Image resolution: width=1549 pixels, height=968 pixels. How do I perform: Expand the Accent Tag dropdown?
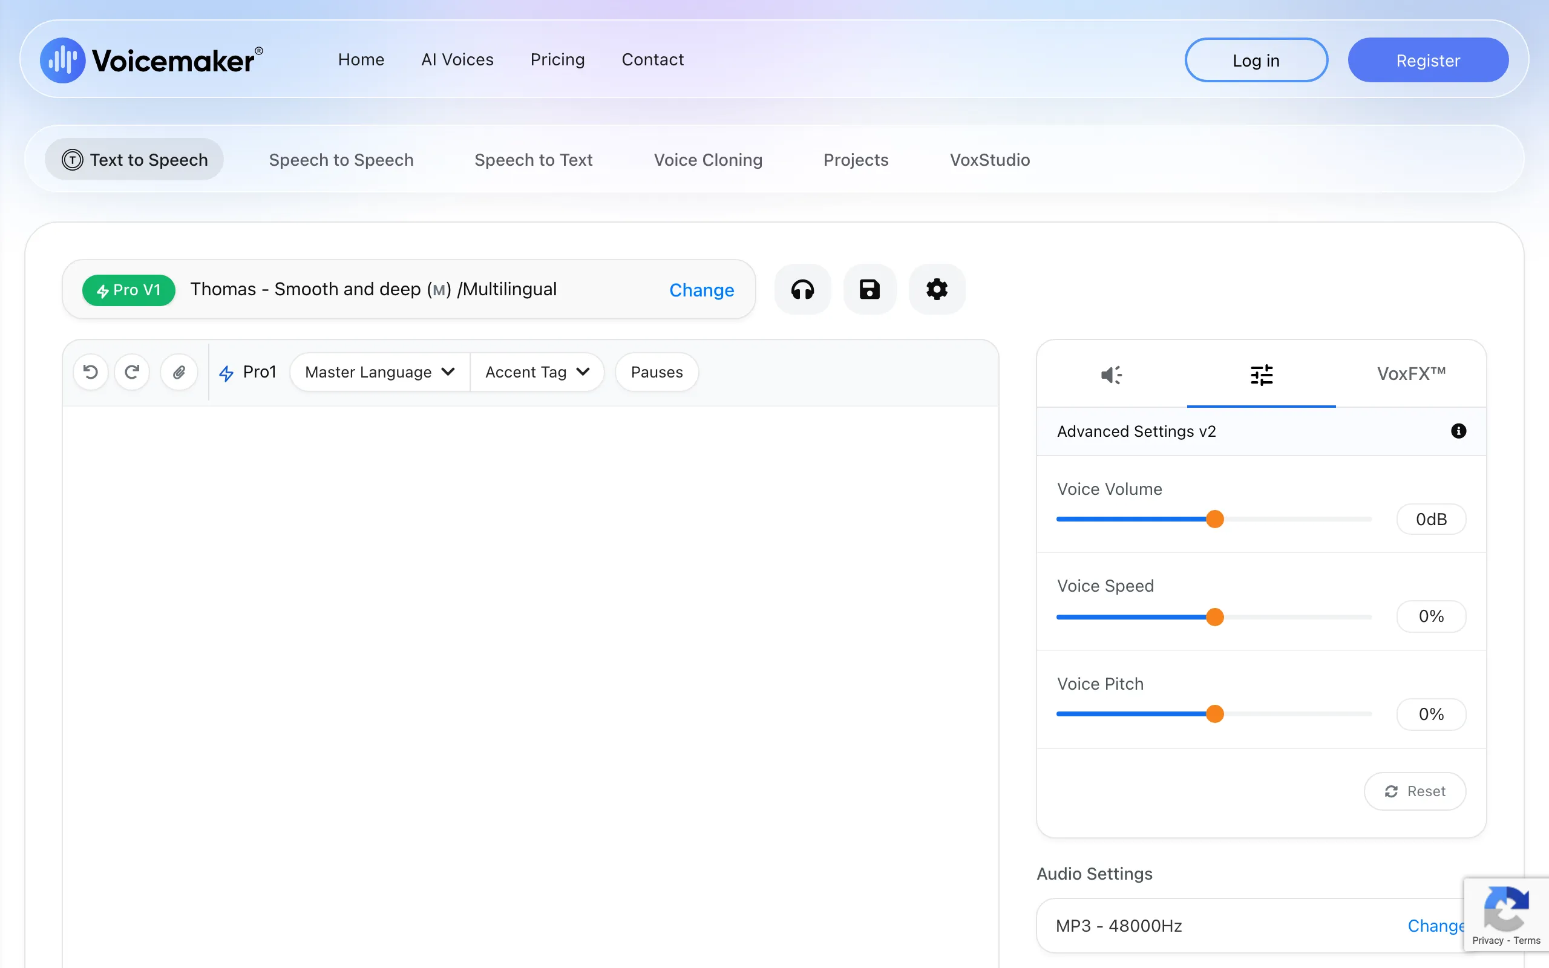click(x=537, y=371)
